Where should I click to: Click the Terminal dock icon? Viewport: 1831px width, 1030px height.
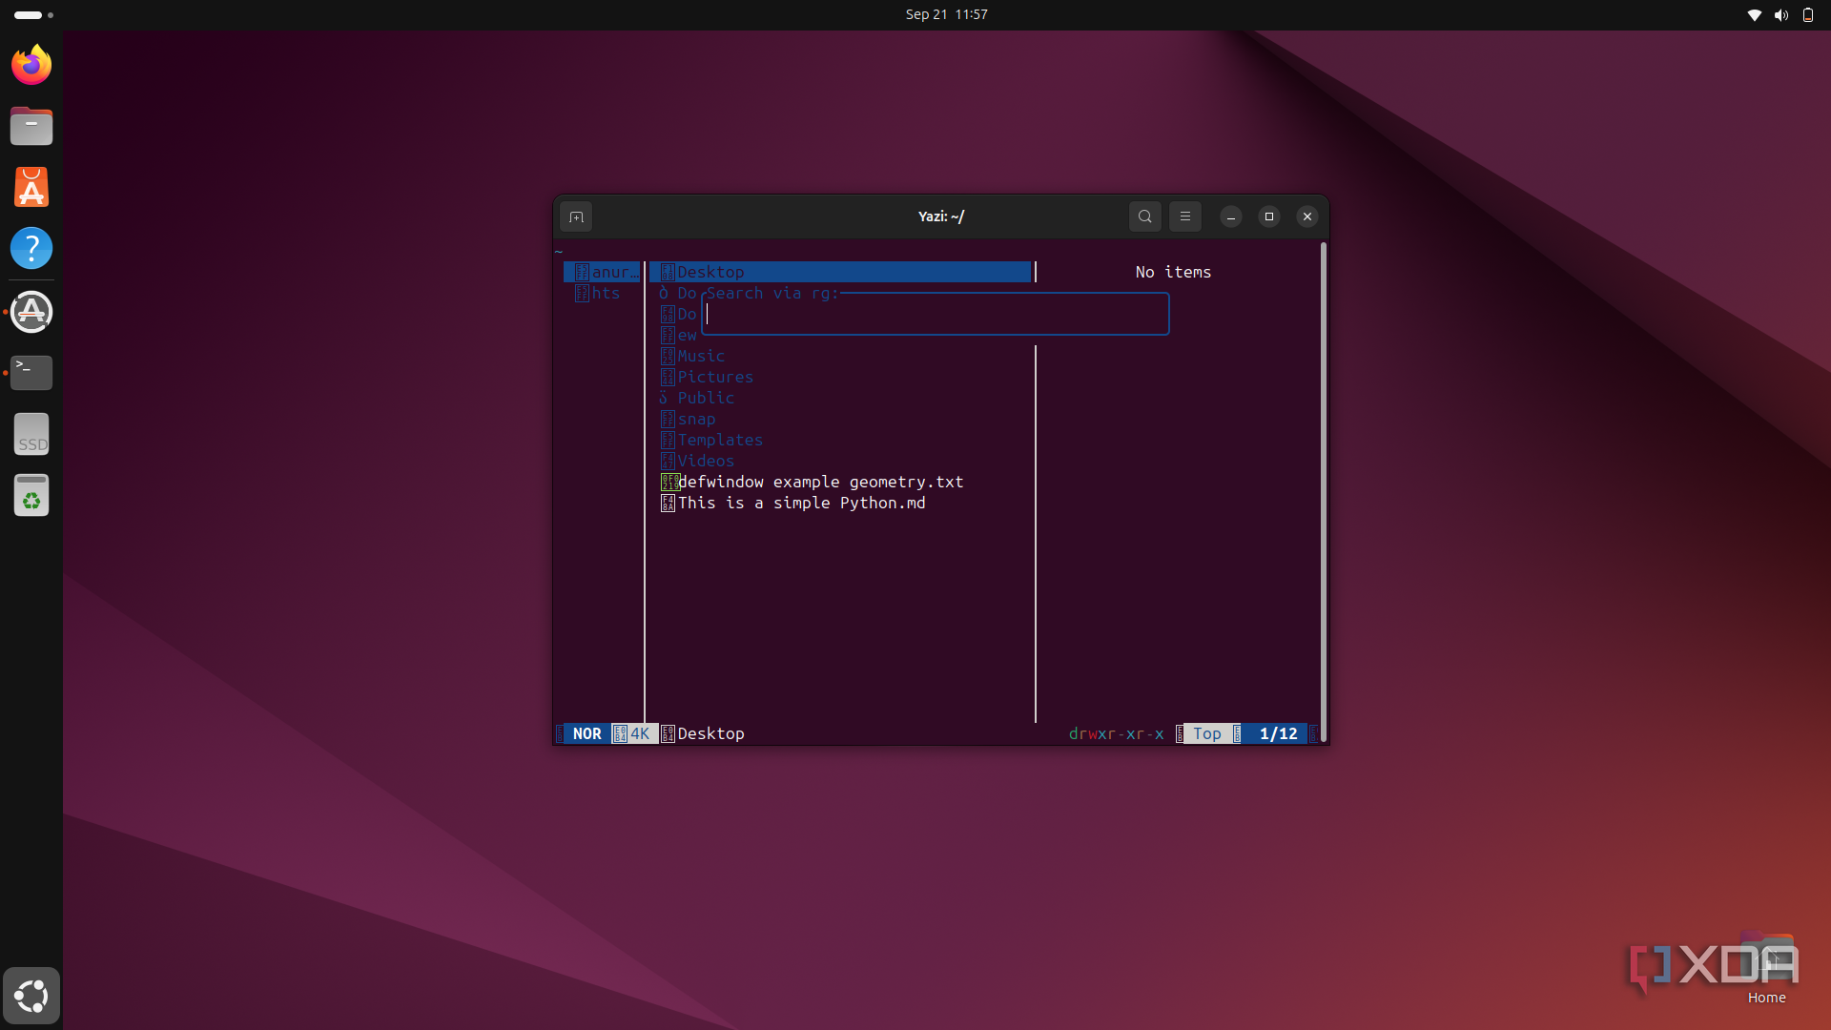[31, 373]
